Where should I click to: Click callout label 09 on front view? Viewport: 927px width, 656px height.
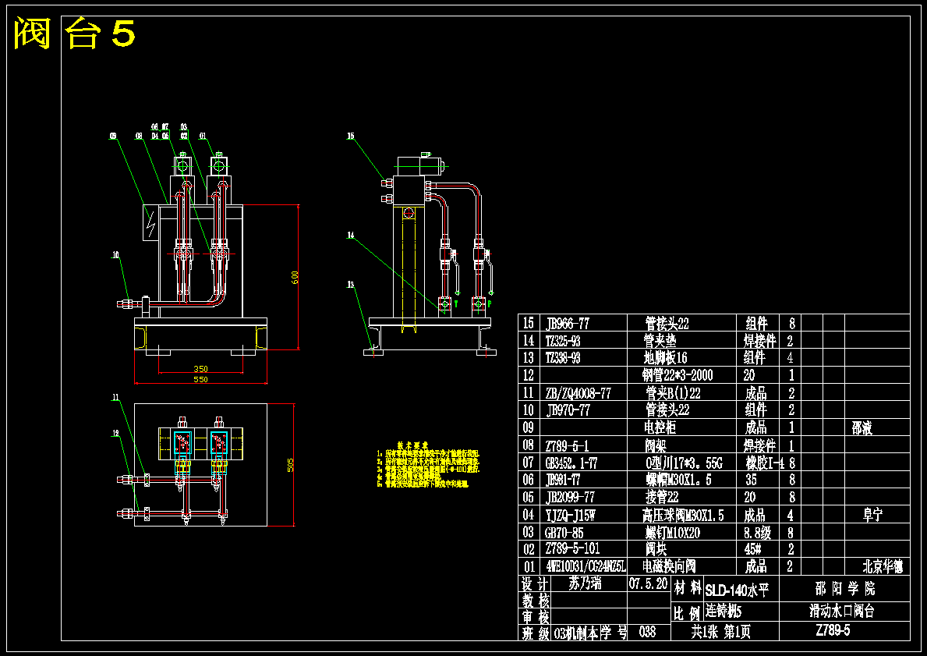(113, 136)
